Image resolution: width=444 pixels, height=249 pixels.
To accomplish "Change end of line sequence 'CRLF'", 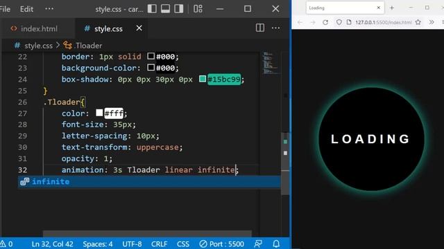I will pos(159,244).
